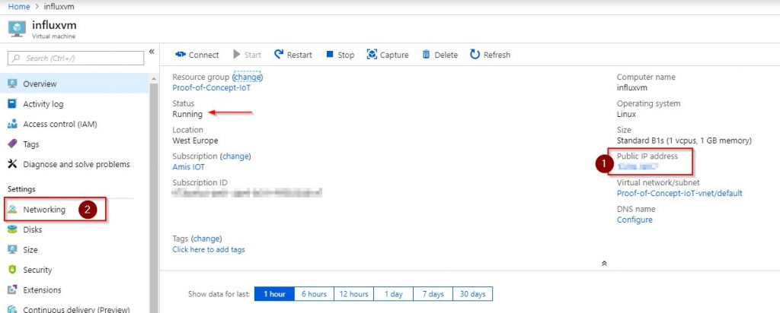Collapse the sidebar with double chevron

pyautogui.click(x=152, y=52)
